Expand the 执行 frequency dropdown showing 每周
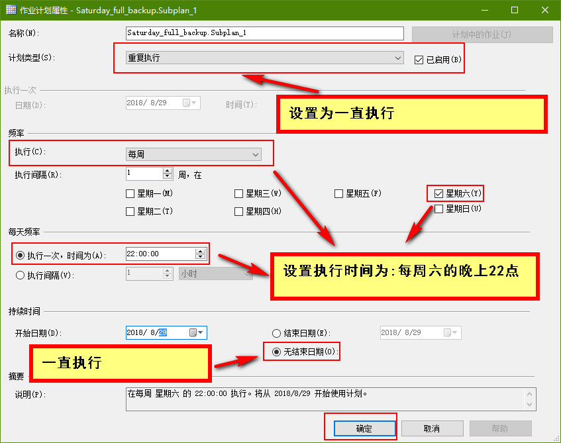The width and height of the screenshot is (561, 443). coord(194,154)
